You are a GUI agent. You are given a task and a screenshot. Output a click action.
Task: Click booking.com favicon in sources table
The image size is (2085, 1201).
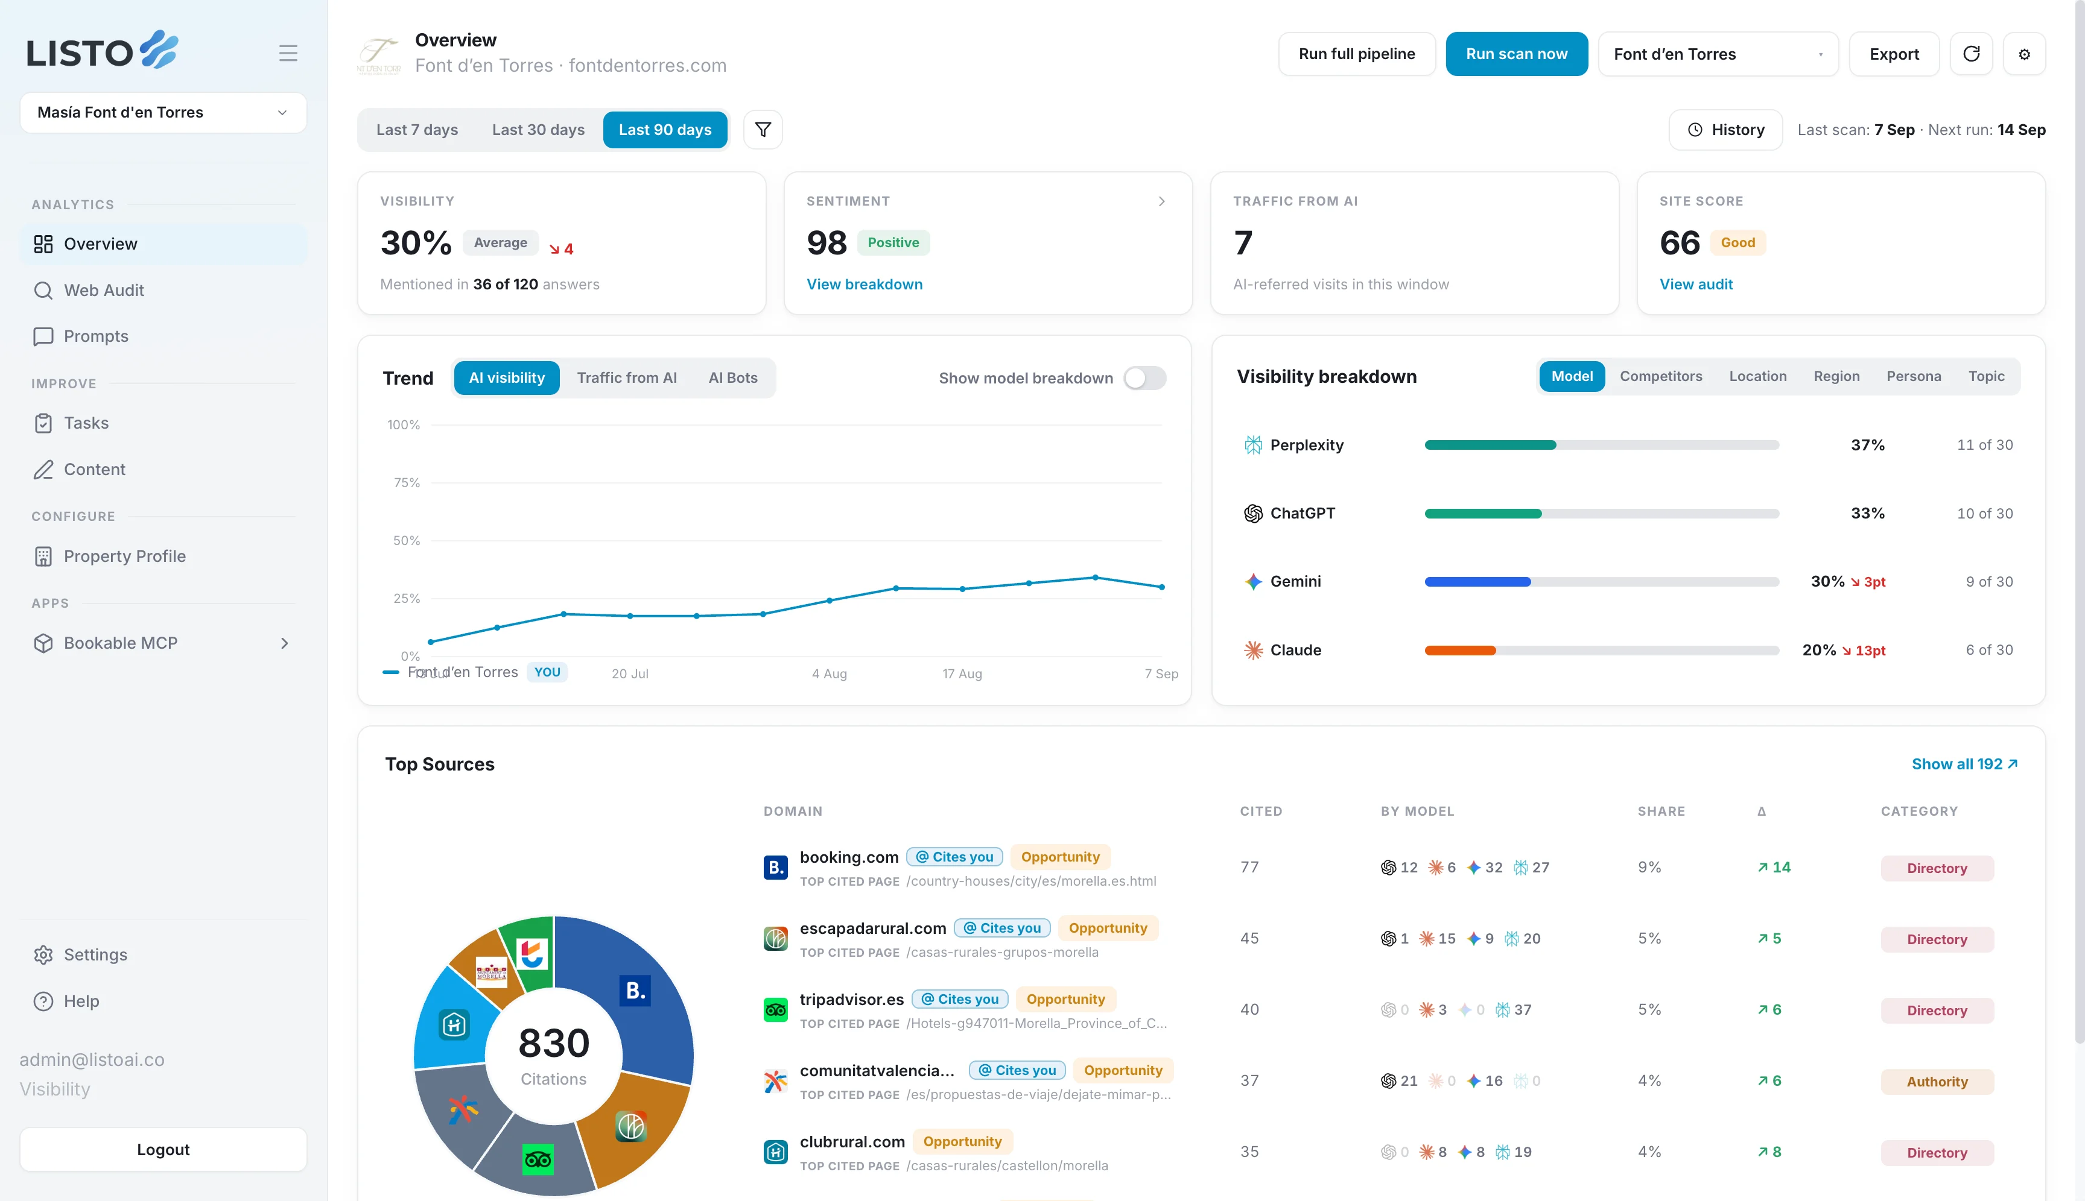tap(775, 867)
